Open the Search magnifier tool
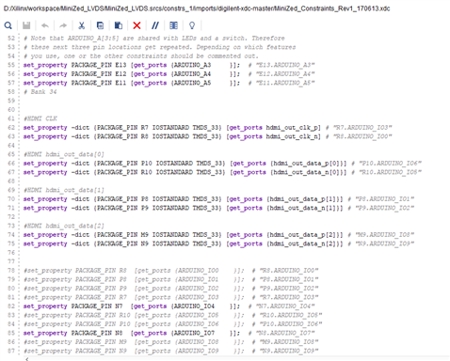This screenshot has height=361, width=450. tap(8, 25)
